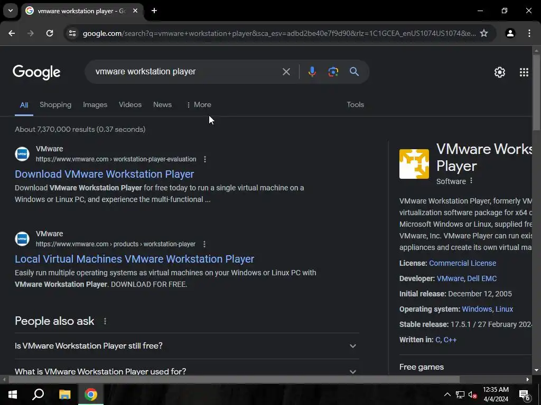This screenshot has width=541, height=405.
Task: Bookmark this page with the star icon
Action: tap(484, 33)
